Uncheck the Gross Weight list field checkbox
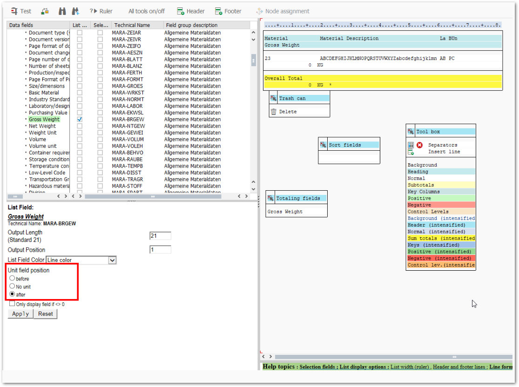 pyautogui.click(x=80, y=120)
